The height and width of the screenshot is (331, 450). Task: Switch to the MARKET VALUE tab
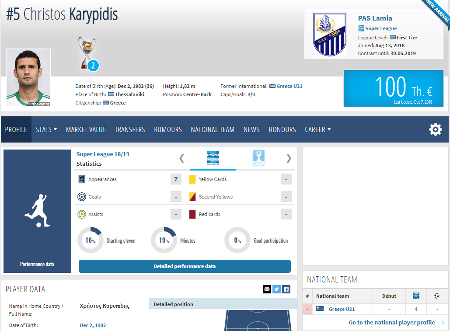click(86, 129)
